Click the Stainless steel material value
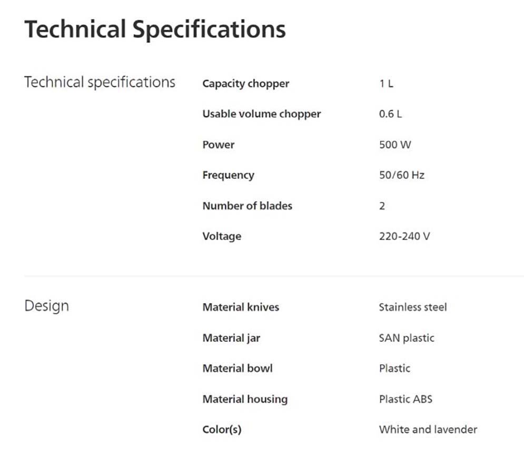This screenshot has width=524, height=457. coord(412,307)
